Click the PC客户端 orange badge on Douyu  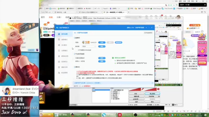coord(195,25)
